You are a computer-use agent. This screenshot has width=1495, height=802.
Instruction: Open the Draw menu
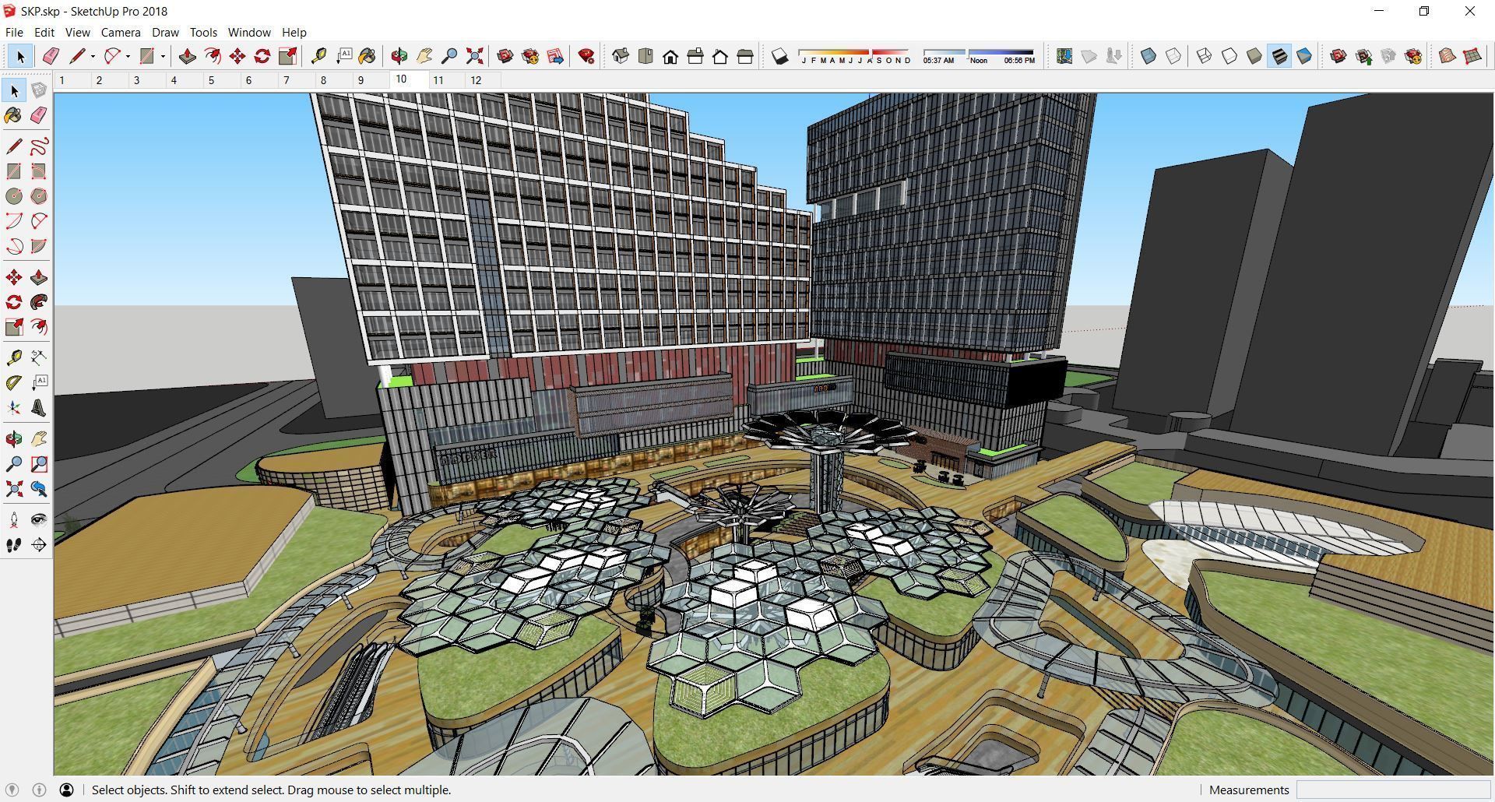(x=165, y=32)
